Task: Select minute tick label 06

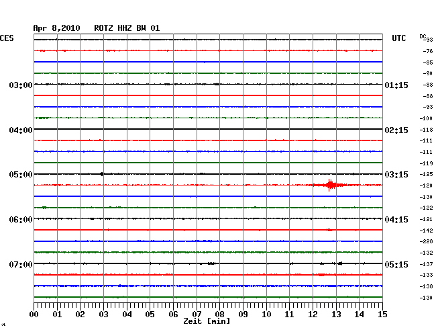Action: [173, 315]
